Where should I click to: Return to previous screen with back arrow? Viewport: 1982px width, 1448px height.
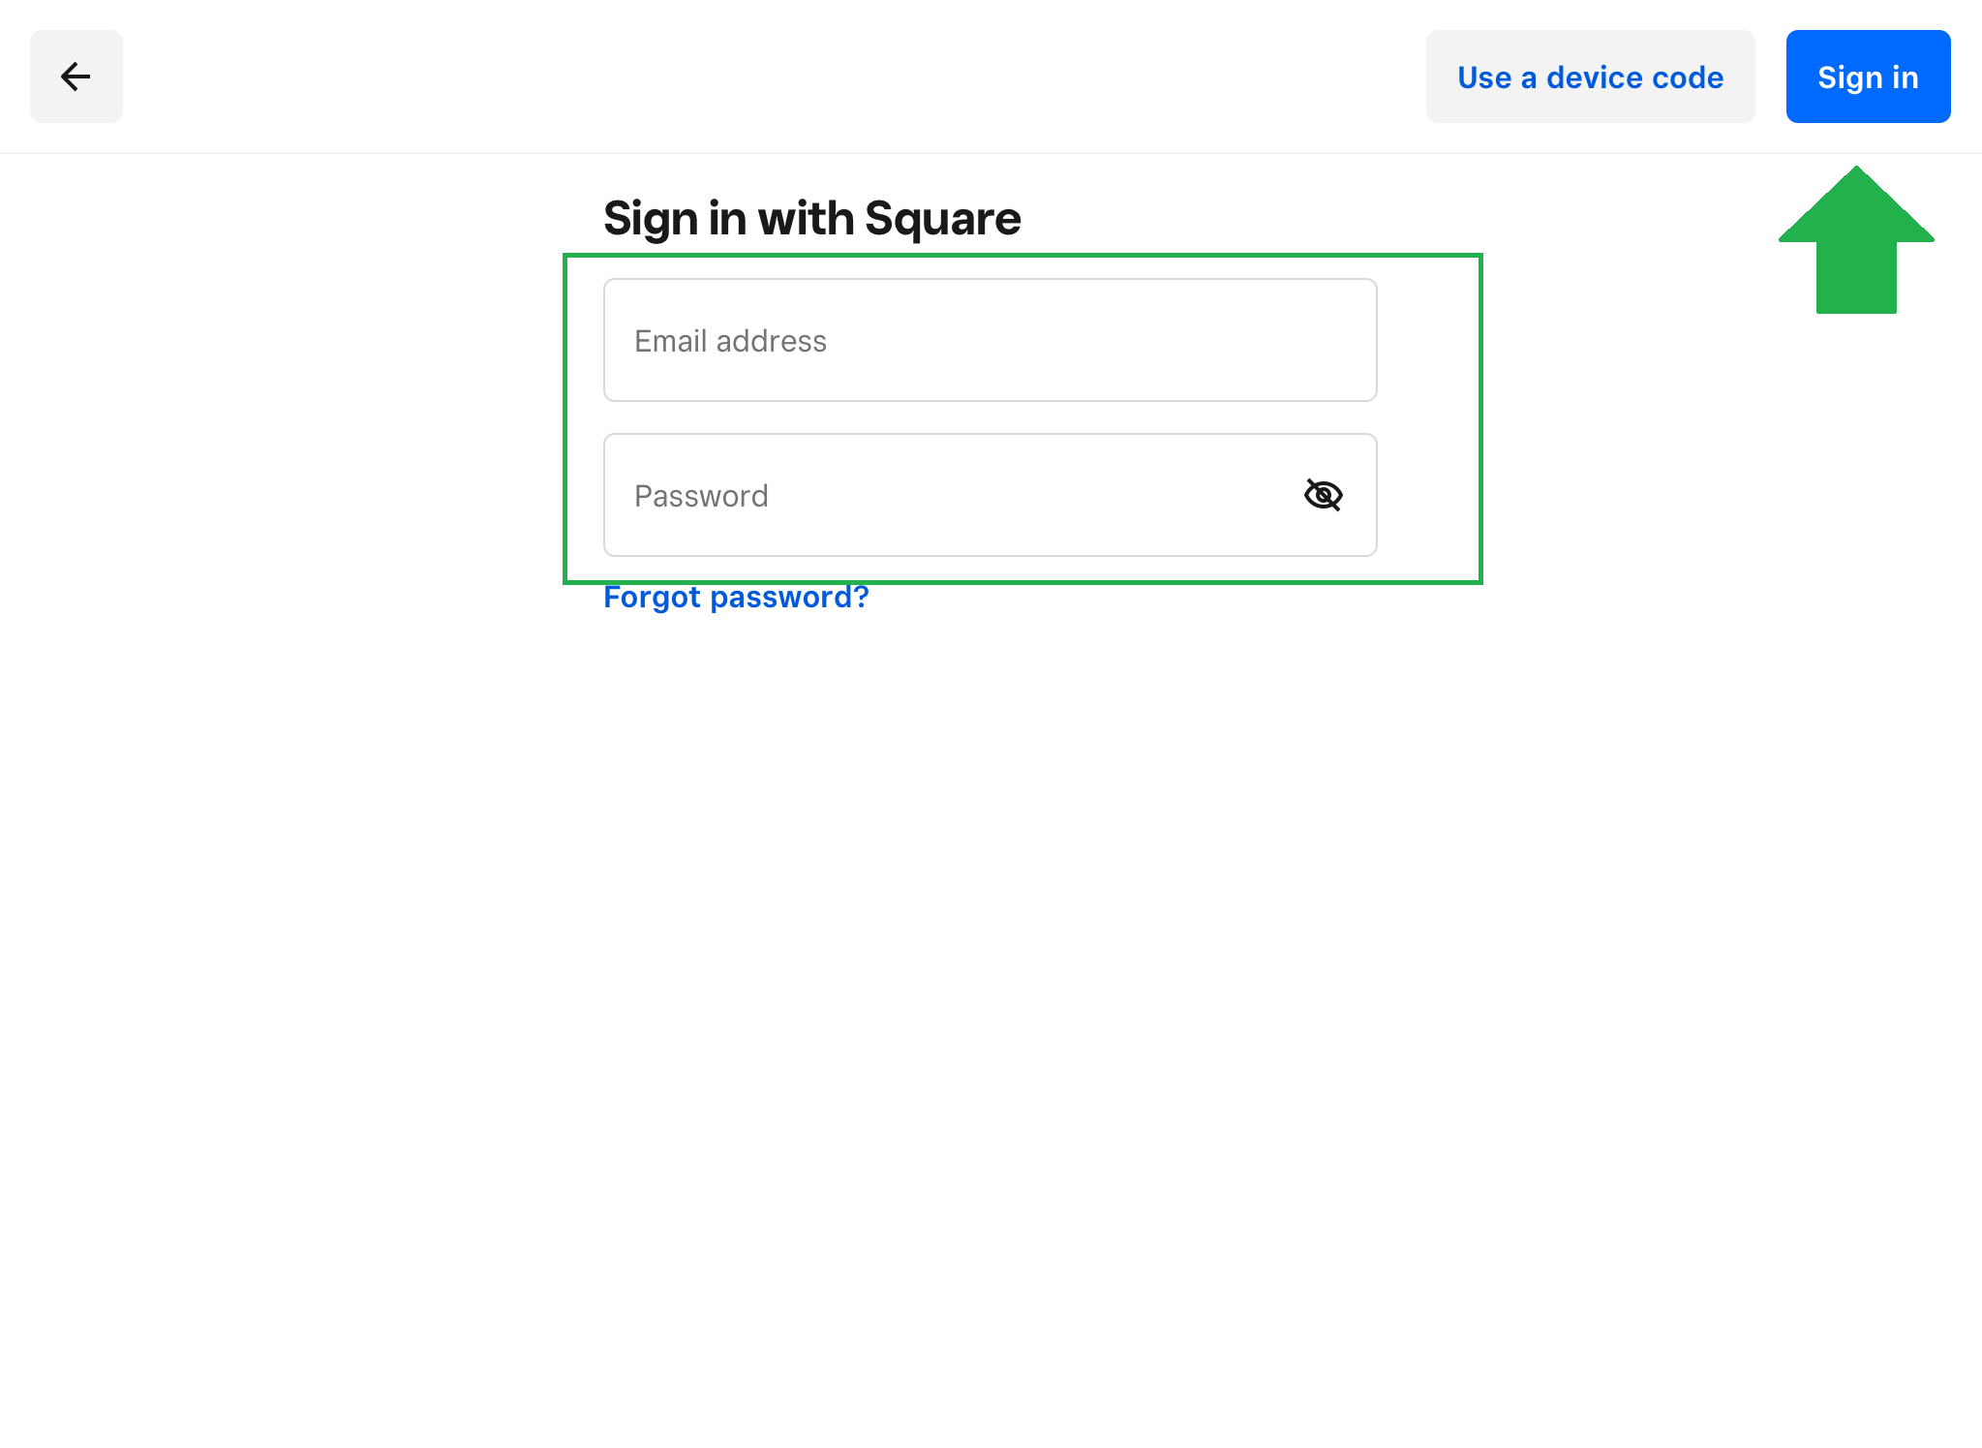(76, 77)
